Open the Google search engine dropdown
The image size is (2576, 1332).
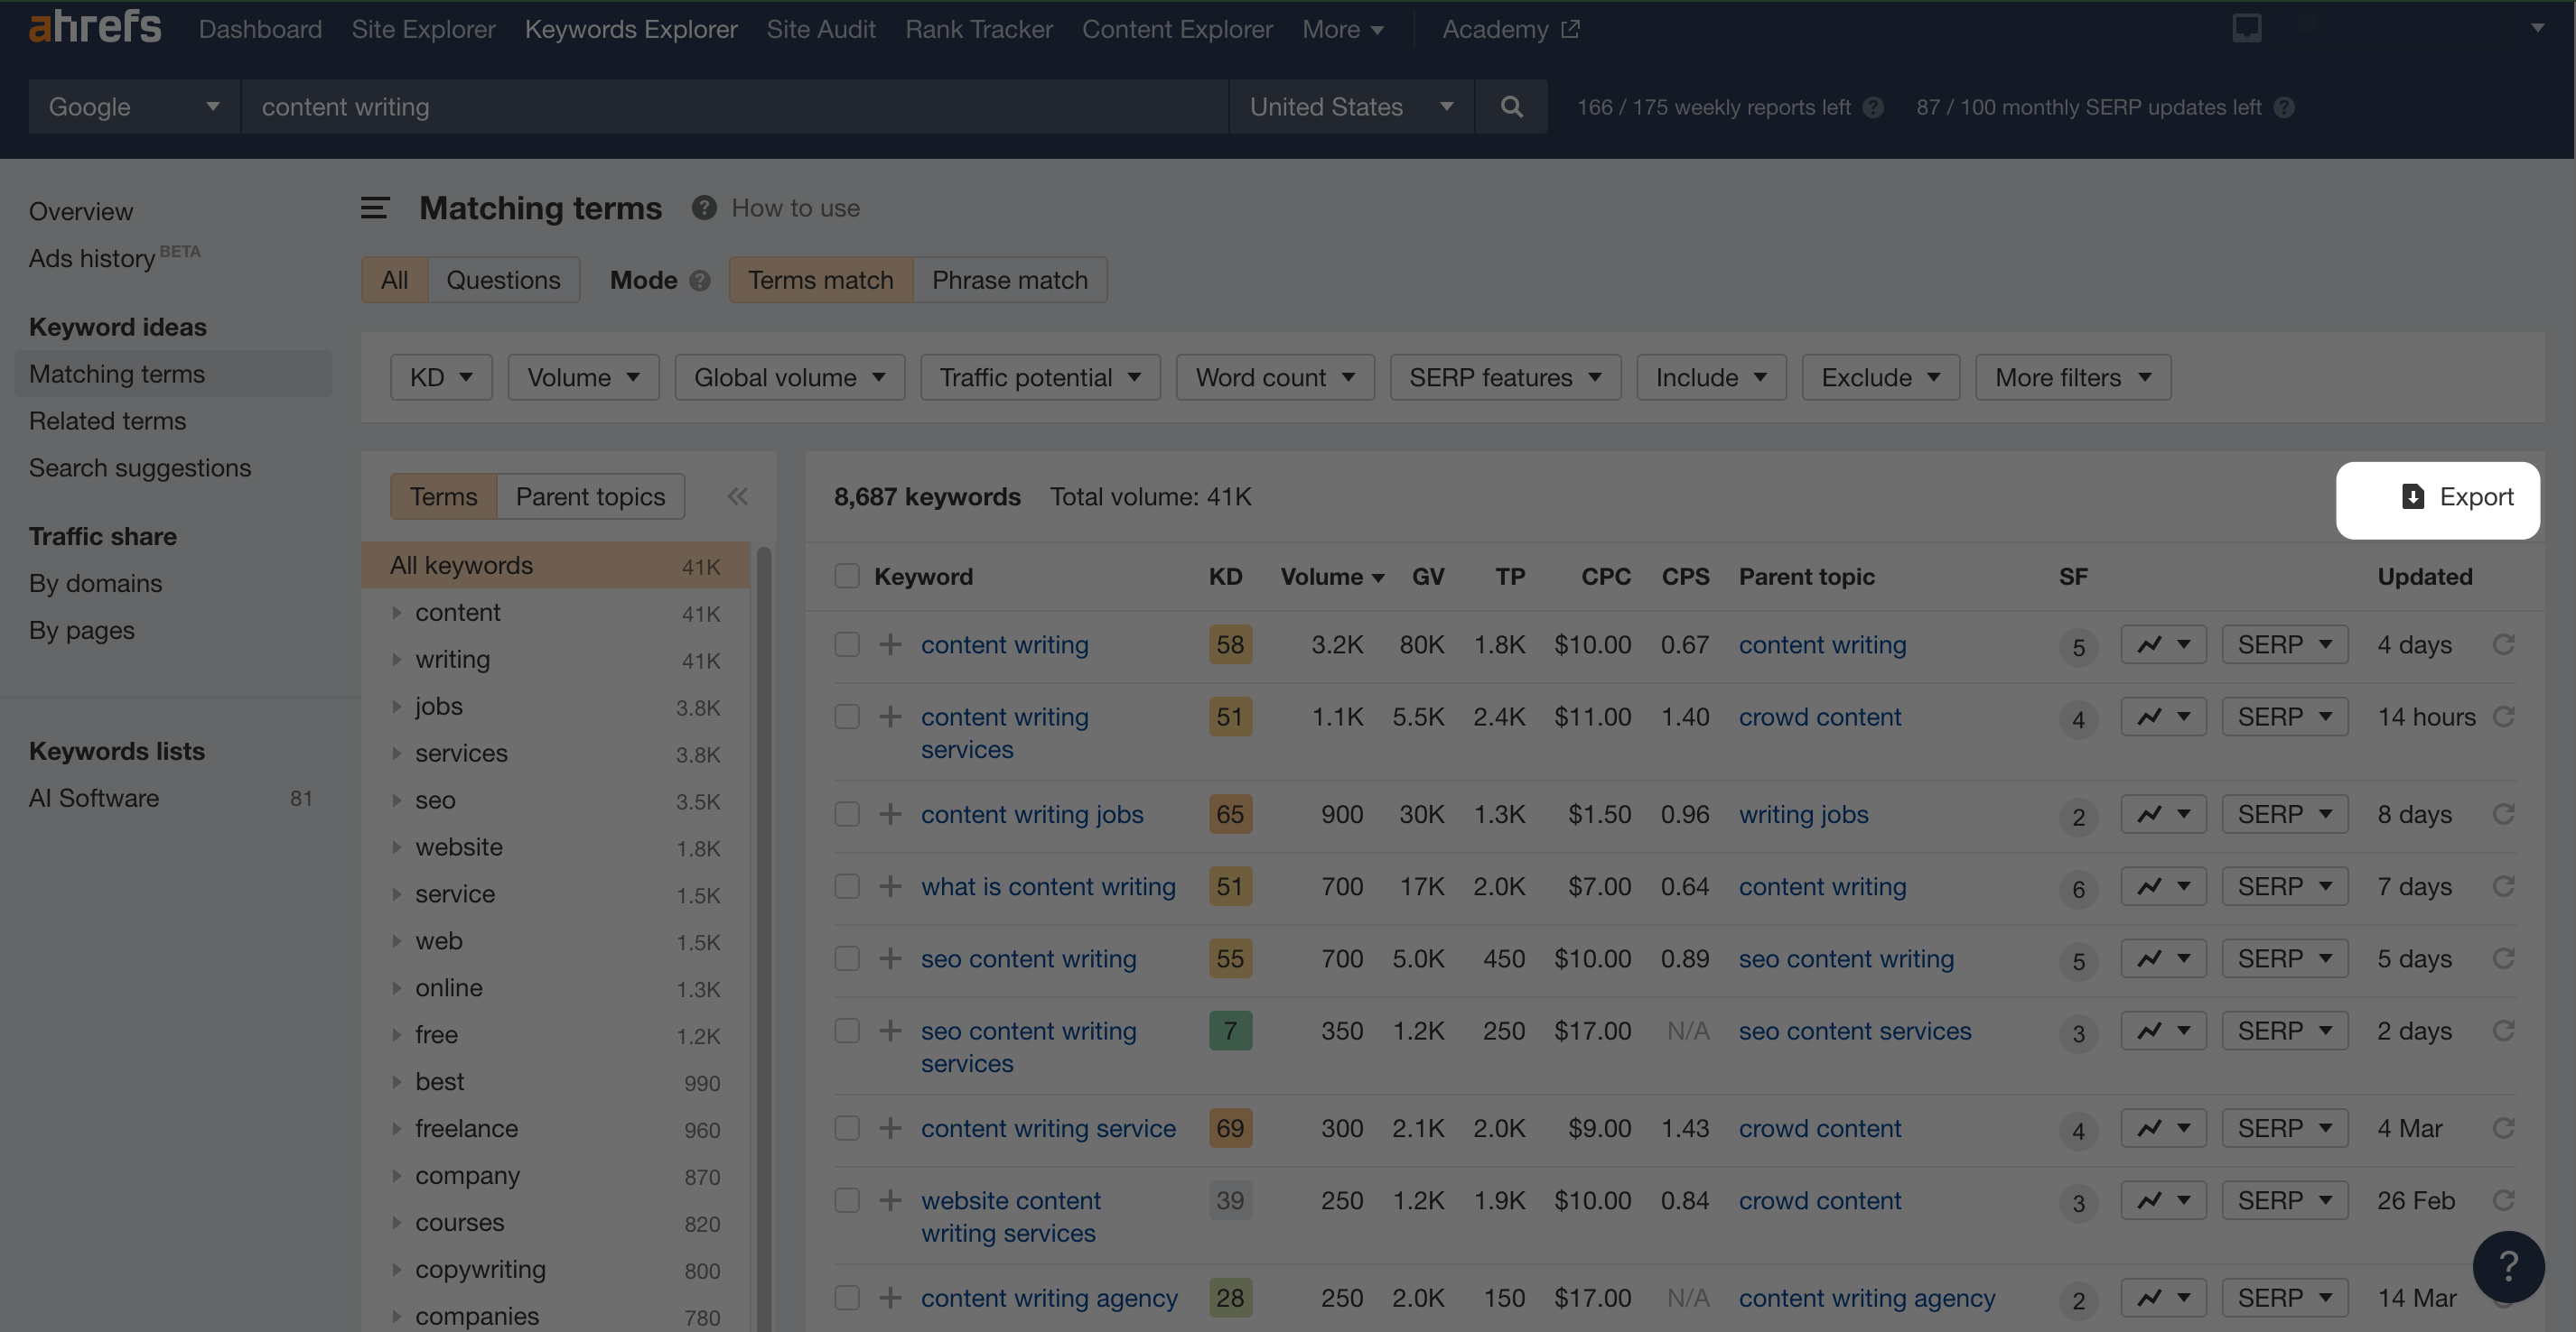(134, 106)
